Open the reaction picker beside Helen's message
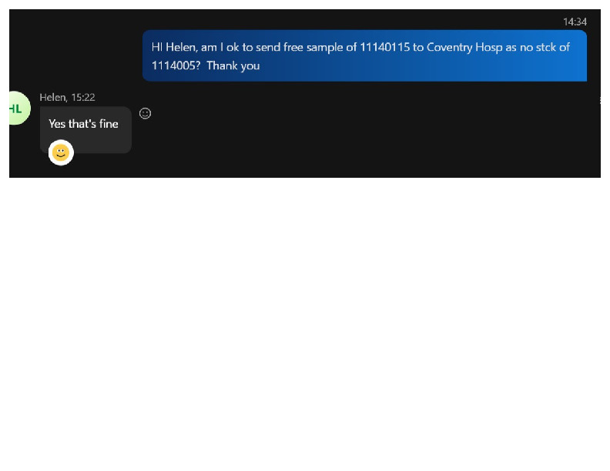 coord(145,113)
